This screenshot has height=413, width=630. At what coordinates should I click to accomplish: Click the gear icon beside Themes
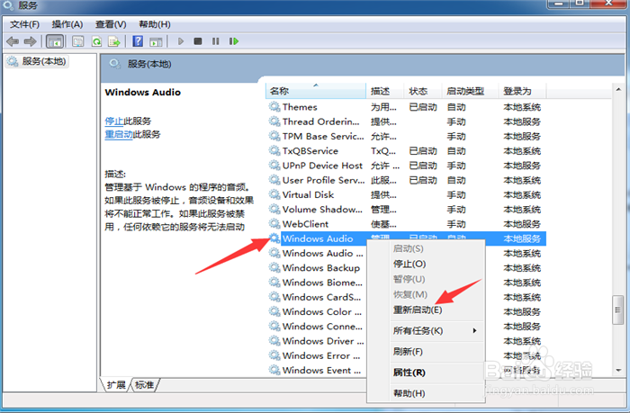tap(274, 107)
